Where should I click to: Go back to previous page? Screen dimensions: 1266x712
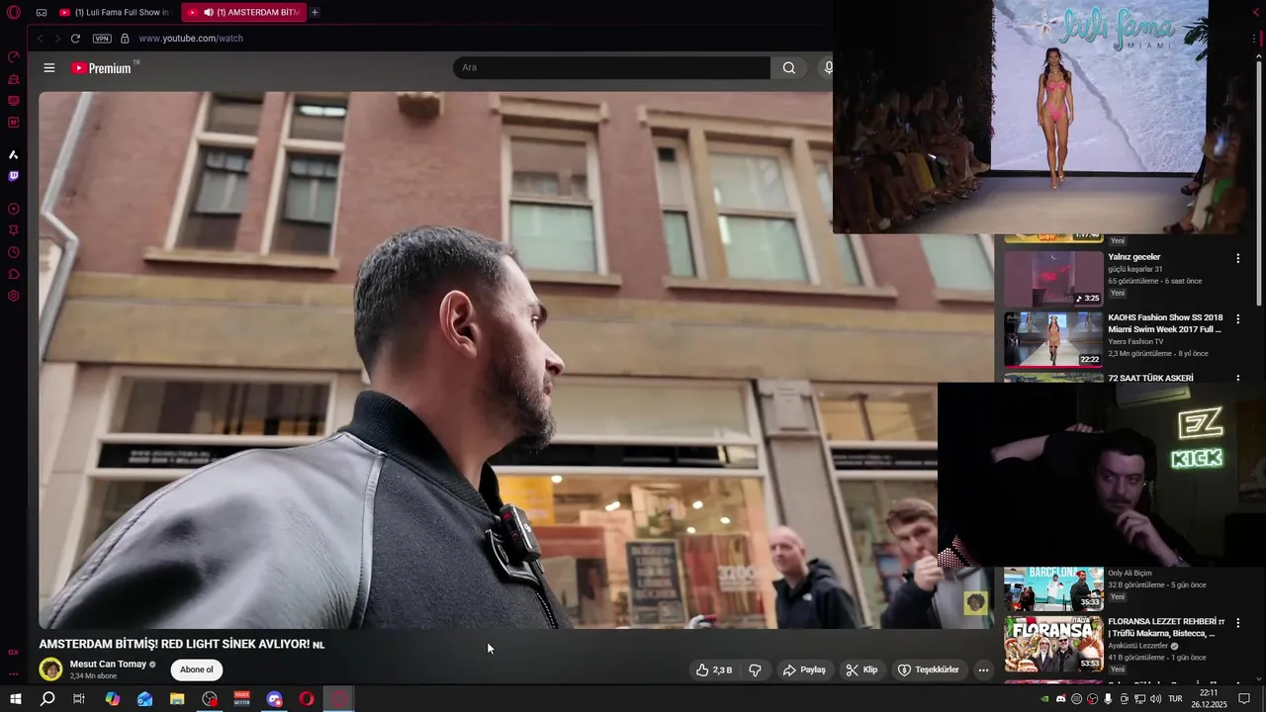(x=40, y=39)
